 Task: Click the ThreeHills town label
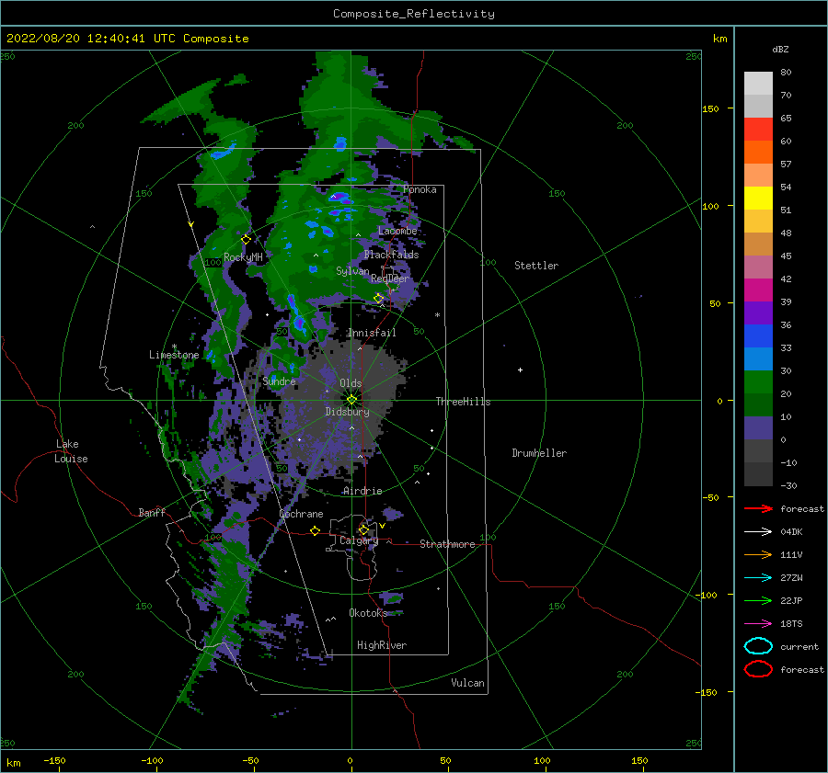click(463, 402)
